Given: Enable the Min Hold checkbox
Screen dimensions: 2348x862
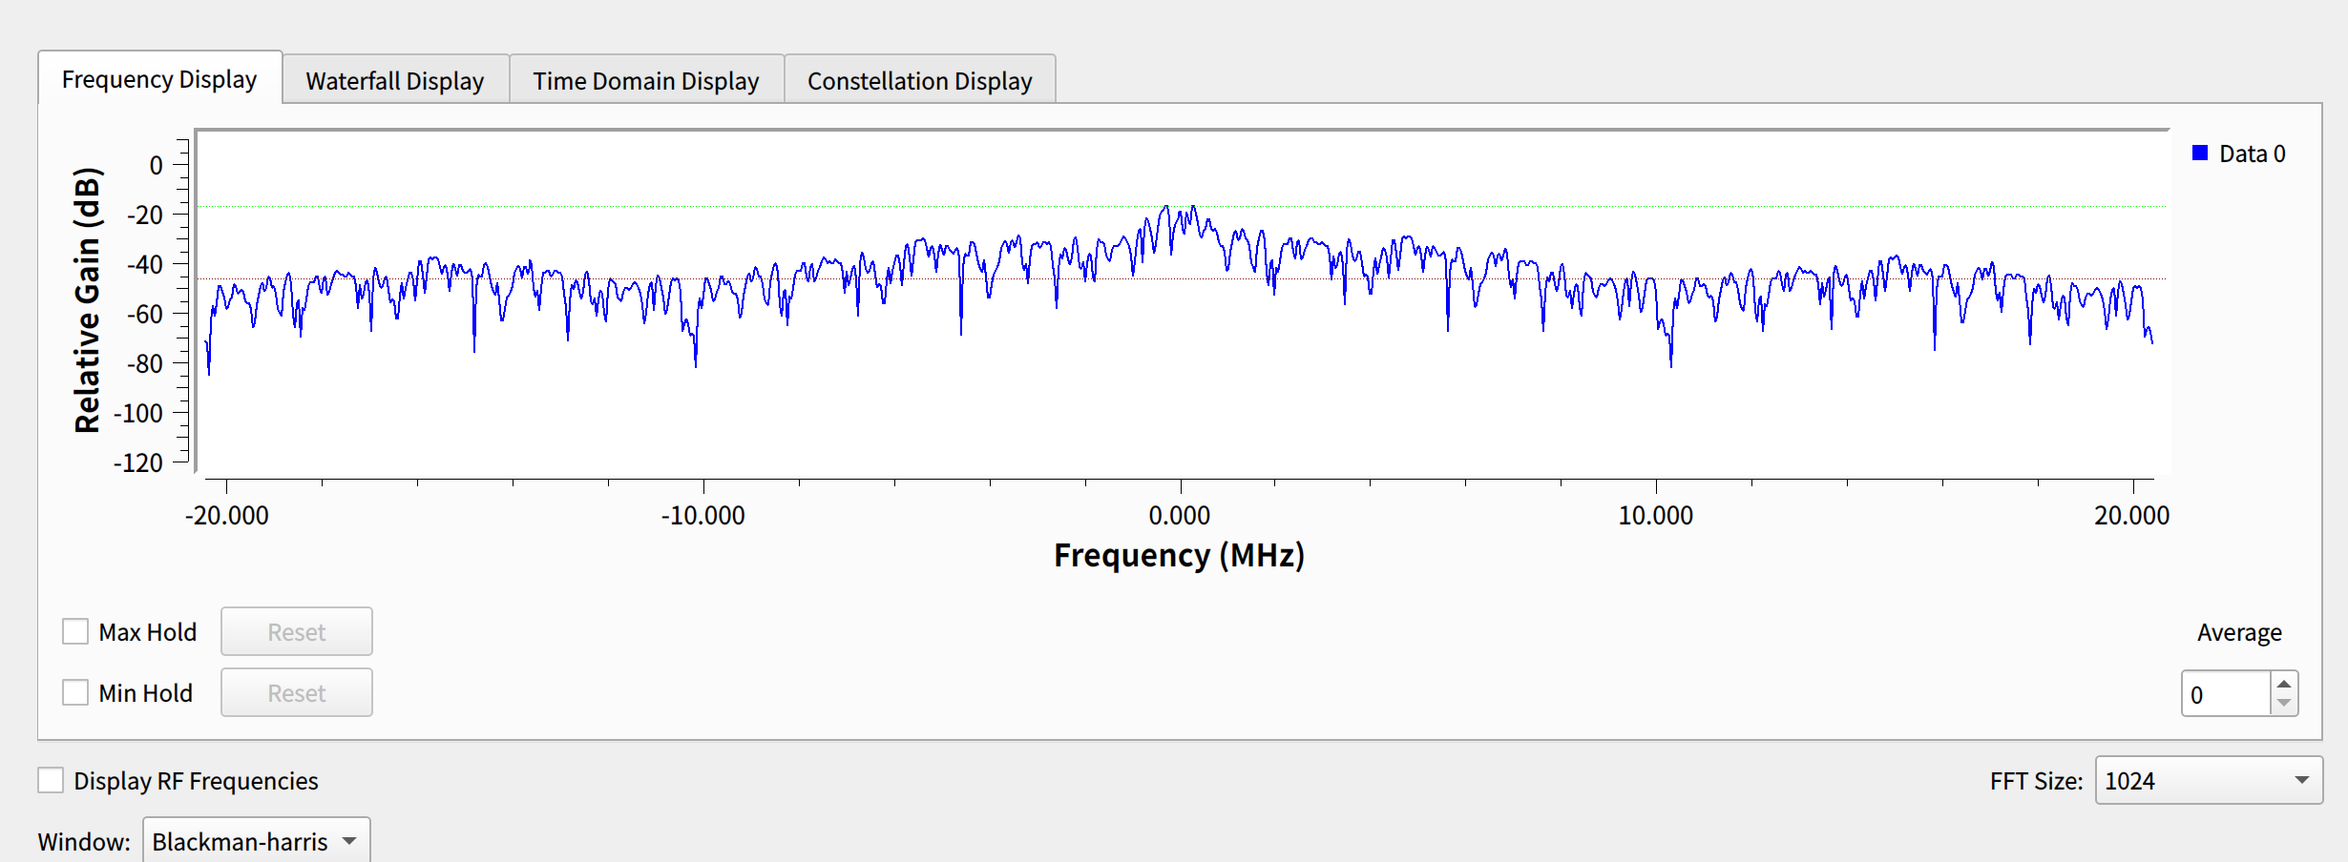Looking at the screenshot, I should click(x=75, y=693).
